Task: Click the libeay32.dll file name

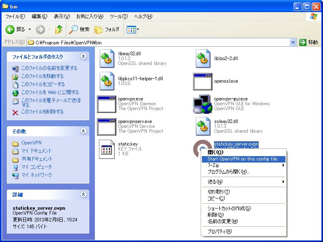Action: tap(129, 54)
